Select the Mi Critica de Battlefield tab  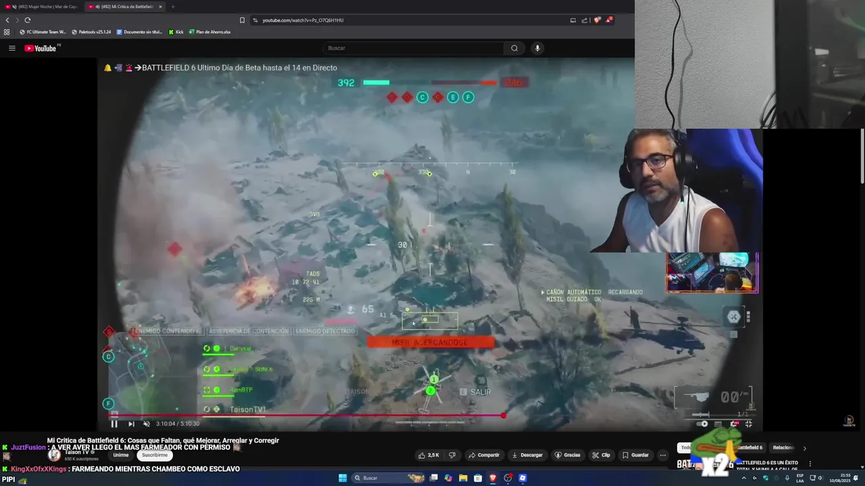[126, 7]
